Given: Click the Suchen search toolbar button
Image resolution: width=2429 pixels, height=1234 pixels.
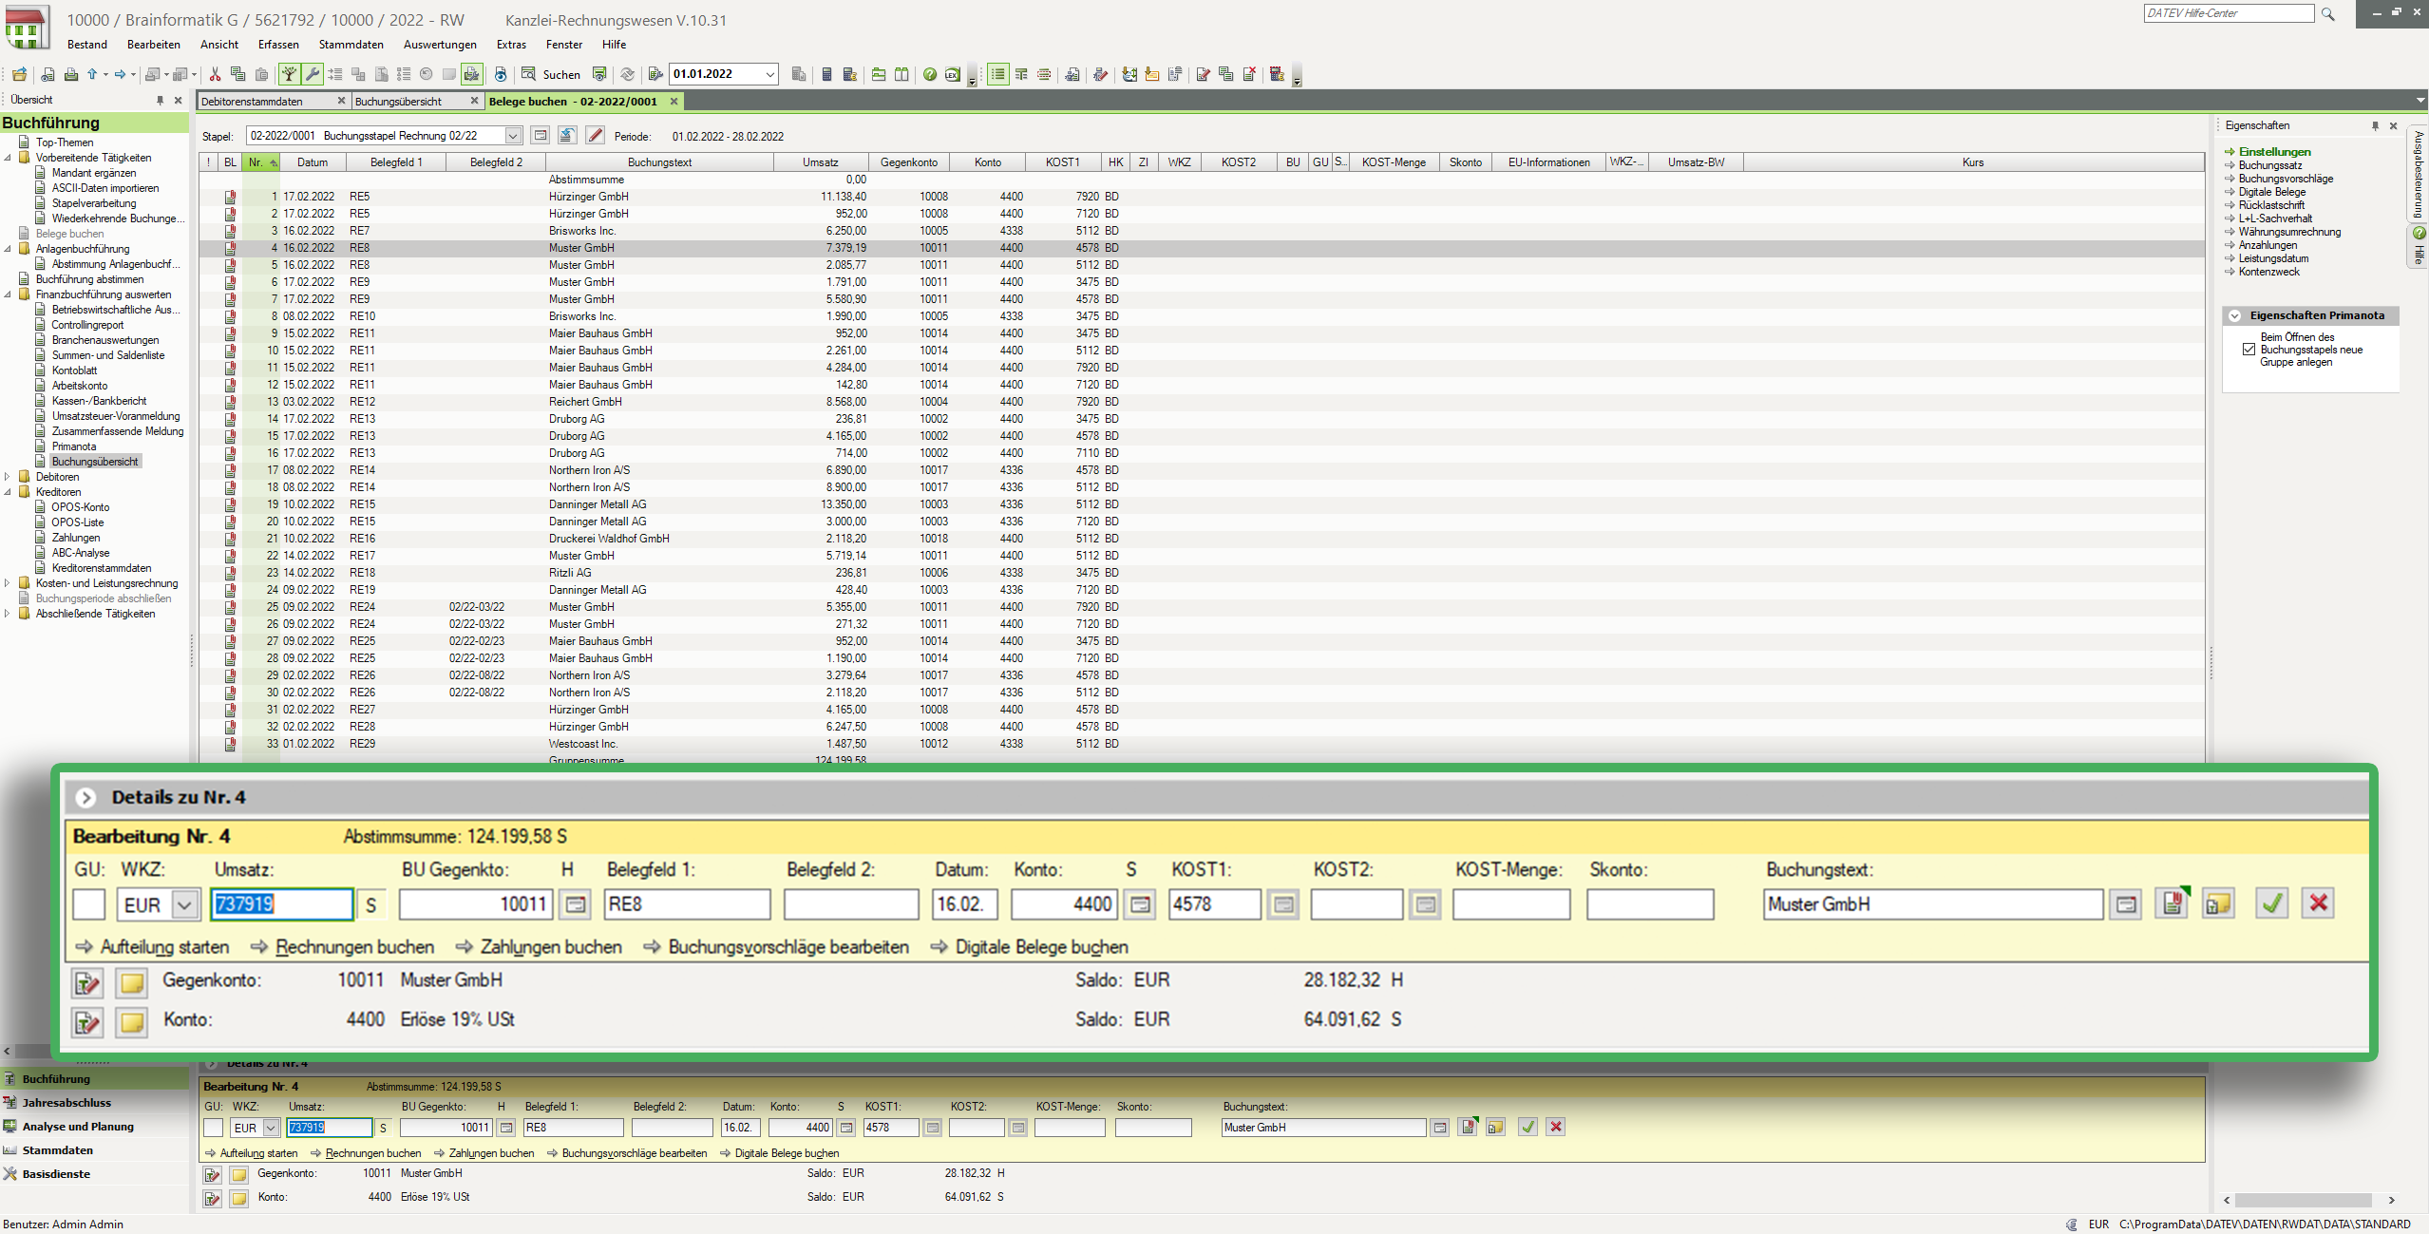Looking at the screenshot, I should pyautogui.click(x=551, y=74).
